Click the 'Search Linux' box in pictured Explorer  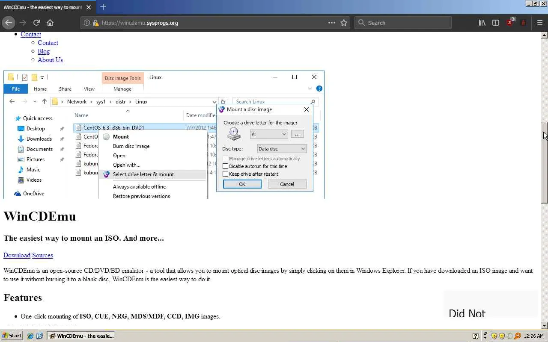(275, 102)
